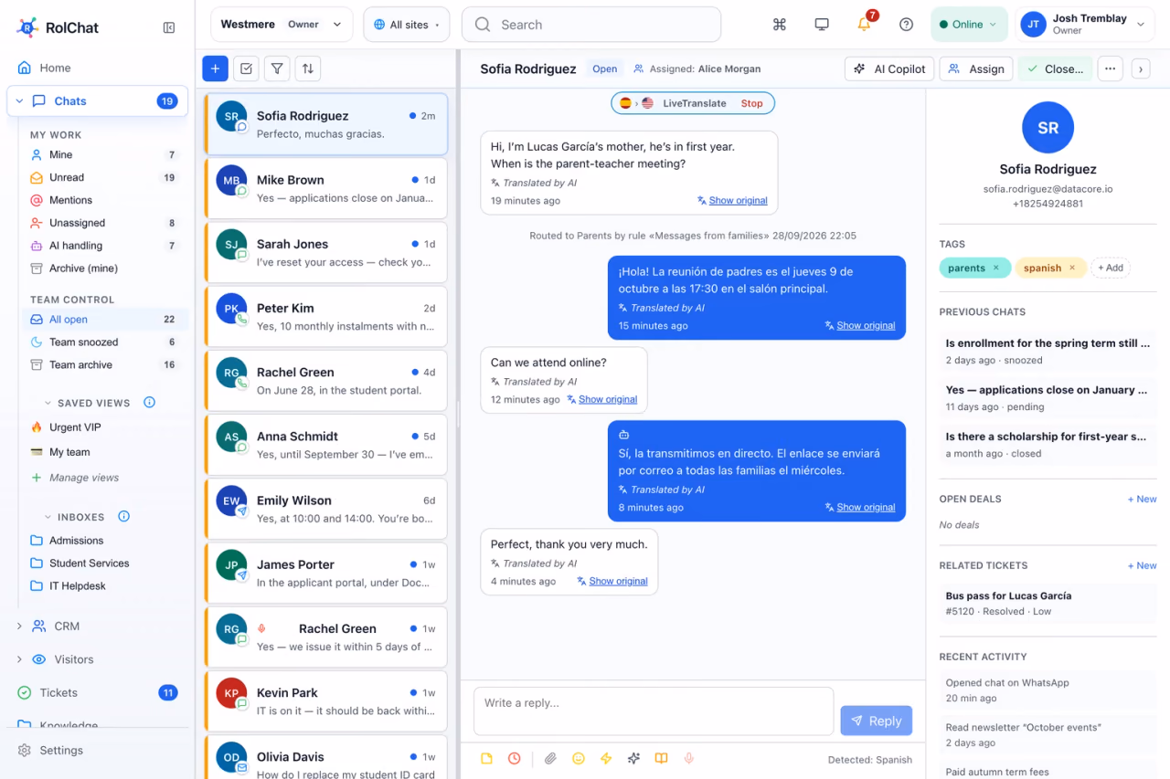Schedule the message with the clock icon

(515, 759)
